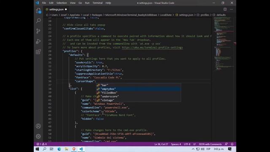
Task: Open the aka.ms/terminal-profile-settings link
Action: (152, 47)
